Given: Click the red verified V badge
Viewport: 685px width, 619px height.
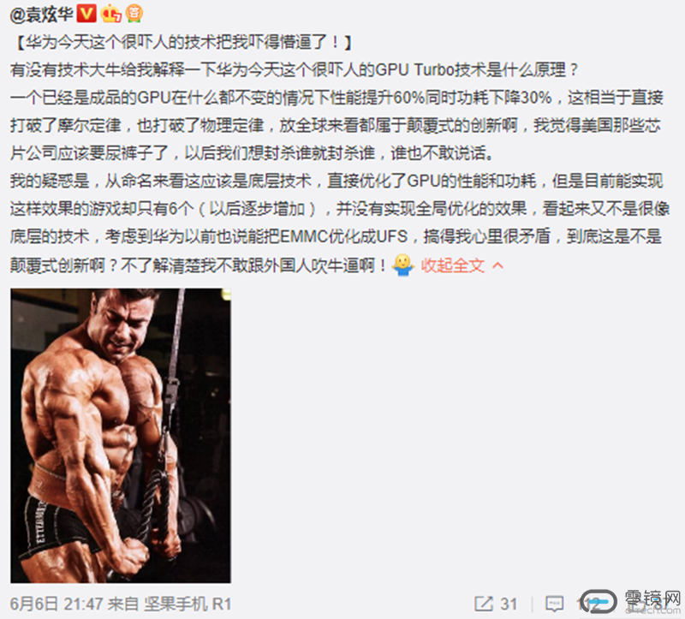Looking at the screenshot, I should click(86, 14).
